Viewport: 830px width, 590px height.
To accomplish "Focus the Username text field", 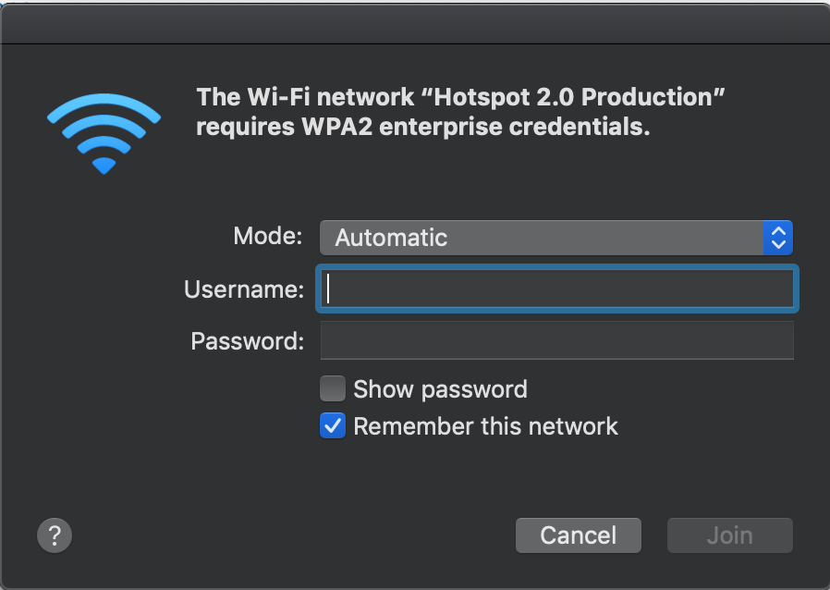I will pos(556,289).
